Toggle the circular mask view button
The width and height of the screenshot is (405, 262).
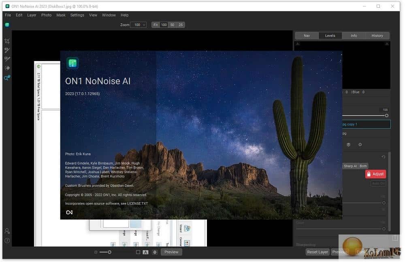click(x=155, y=252)
